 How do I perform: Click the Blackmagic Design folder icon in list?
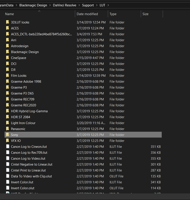[x=8, y=52]
